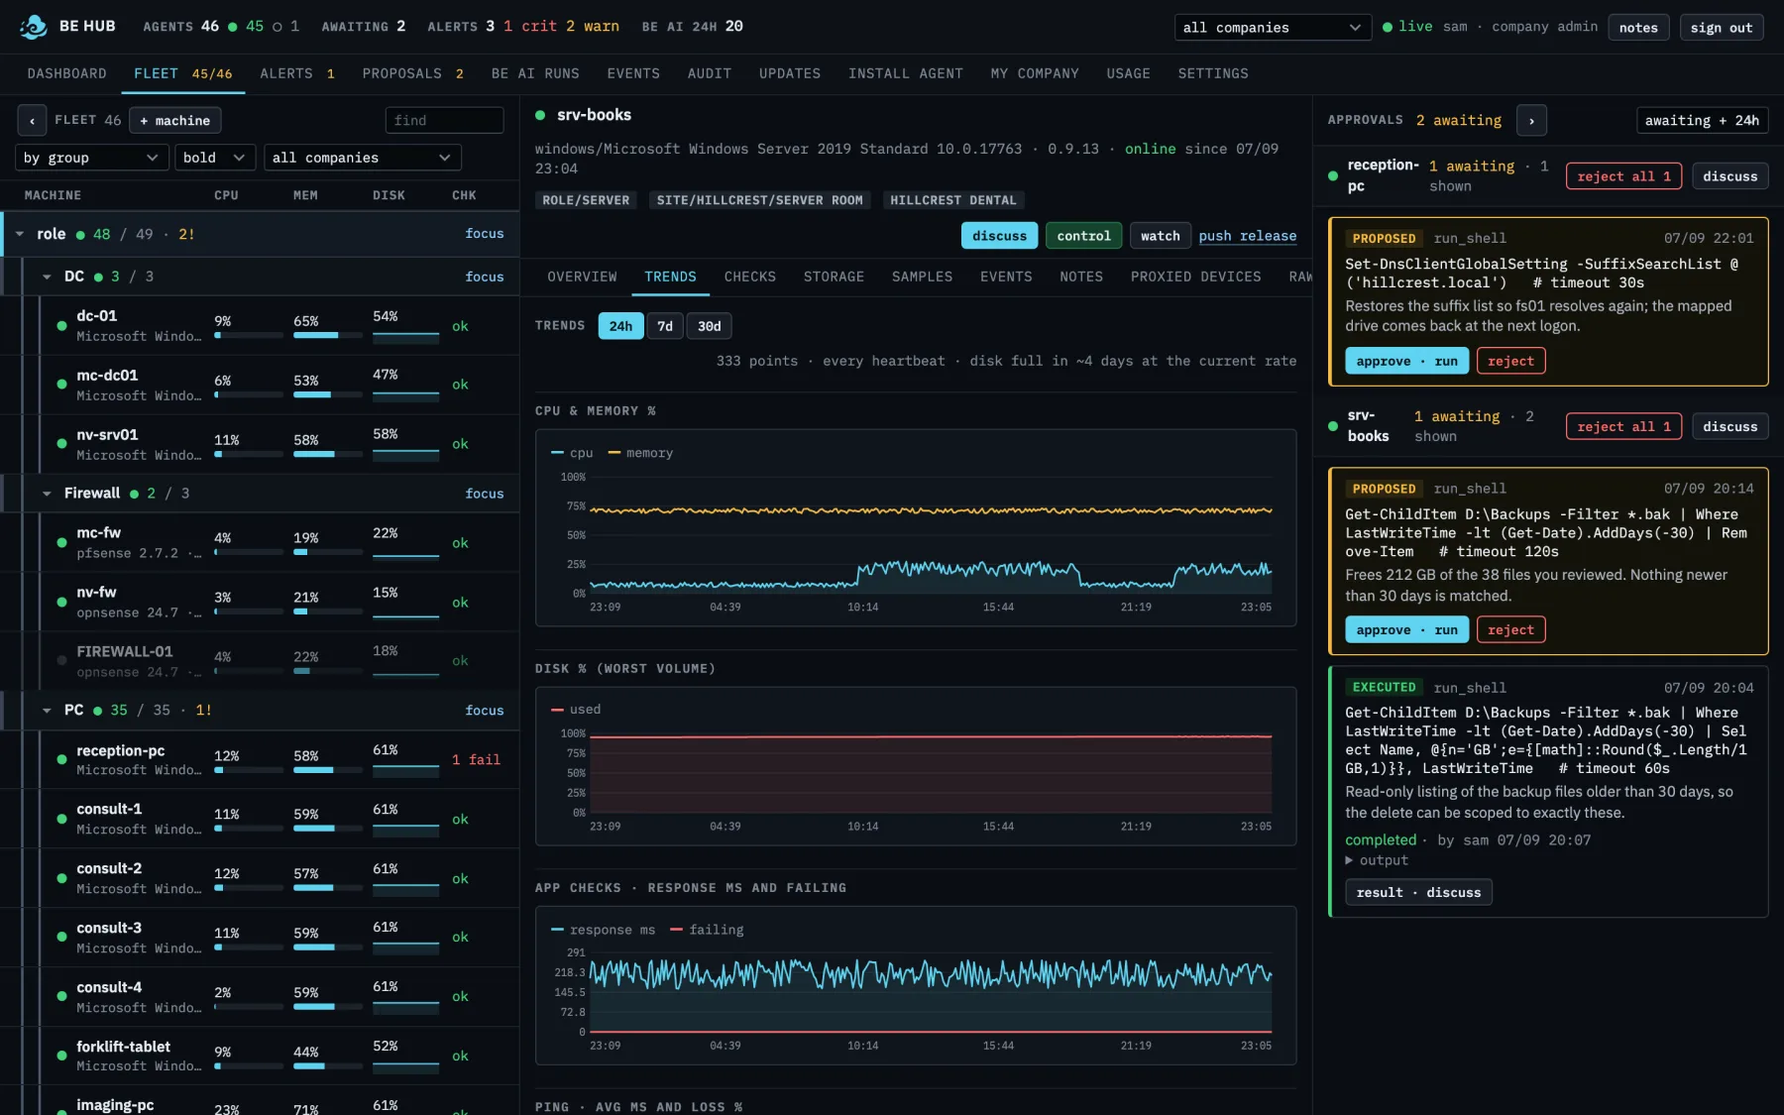Reject the Remove-Item backups proposal
This screenshot has width=1784, height=1115.
coord(1510,629)
